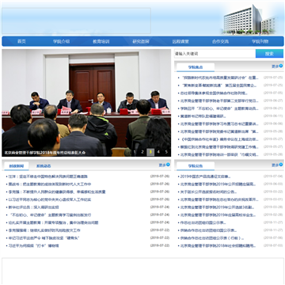
Task: Go to carousel slide 2
Action: pos(142,152)
